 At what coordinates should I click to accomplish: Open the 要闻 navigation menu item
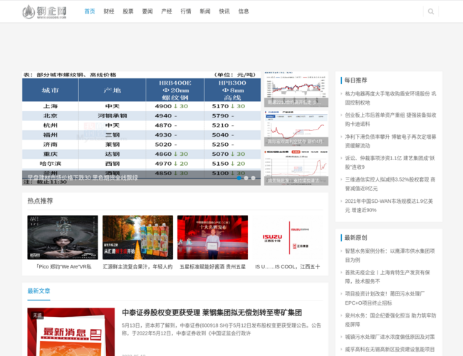(x=147, y=11)
